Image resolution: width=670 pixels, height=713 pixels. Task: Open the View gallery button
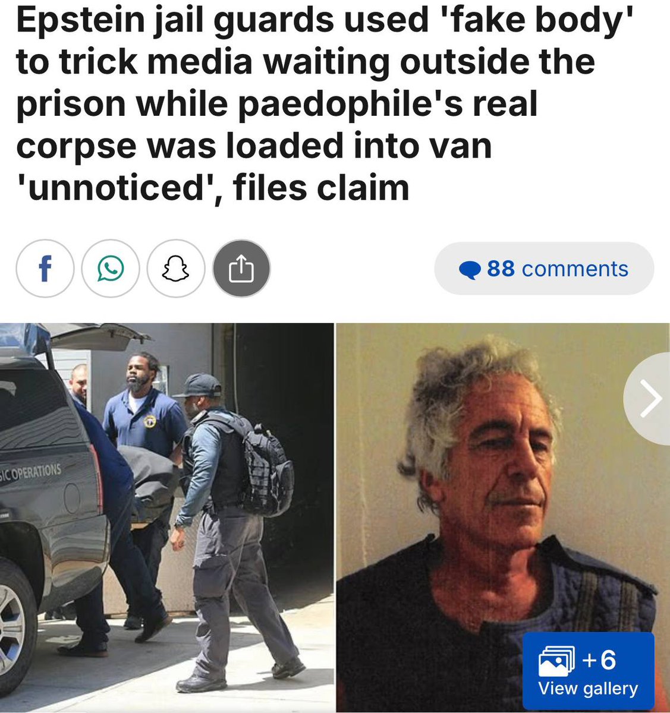pyautogui.click(x=588, y=671)
